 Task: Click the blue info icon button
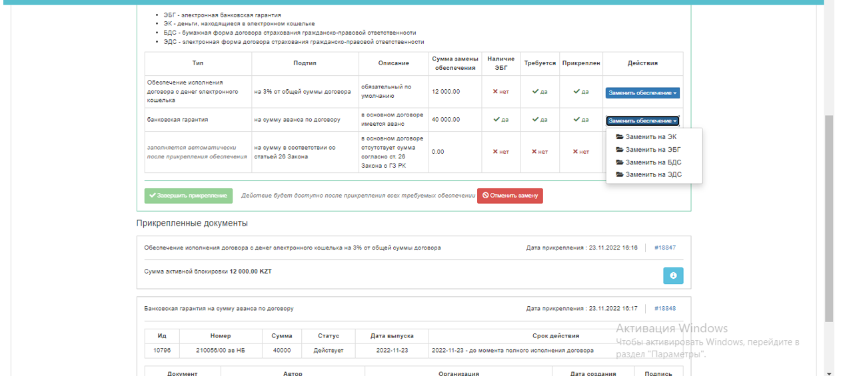click(x=673, y=276)
